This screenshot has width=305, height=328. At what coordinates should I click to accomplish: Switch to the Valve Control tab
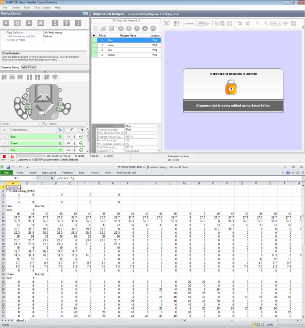28,67
